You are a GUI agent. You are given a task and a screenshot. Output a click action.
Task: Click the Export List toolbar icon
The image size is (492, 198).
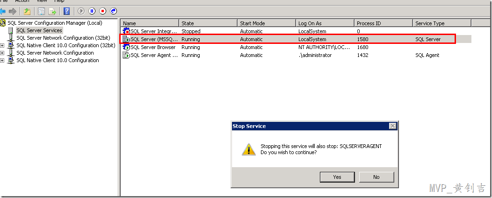click(x=52, y=12)
